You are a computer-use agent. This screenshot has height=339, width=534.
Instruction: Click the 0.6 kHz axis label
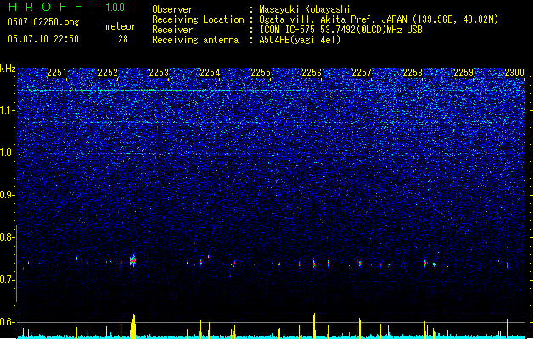point(8,322)
